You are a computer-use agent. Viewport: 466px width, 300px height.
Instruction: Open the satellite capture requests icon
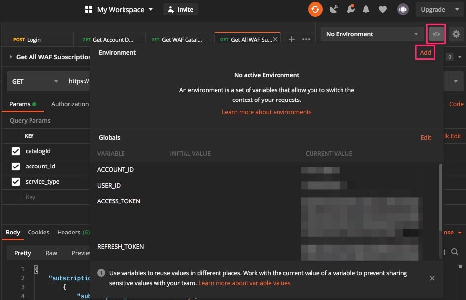[334, 9]
